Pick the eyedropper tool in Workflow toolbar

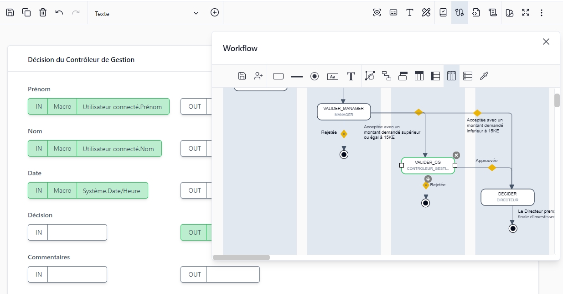point(484,76)
